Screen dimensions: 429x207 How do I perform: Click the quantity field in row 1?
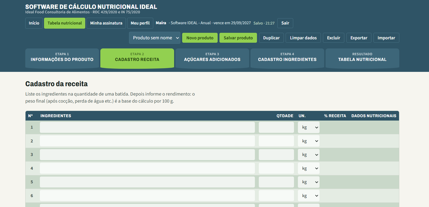tap(276, 127)
